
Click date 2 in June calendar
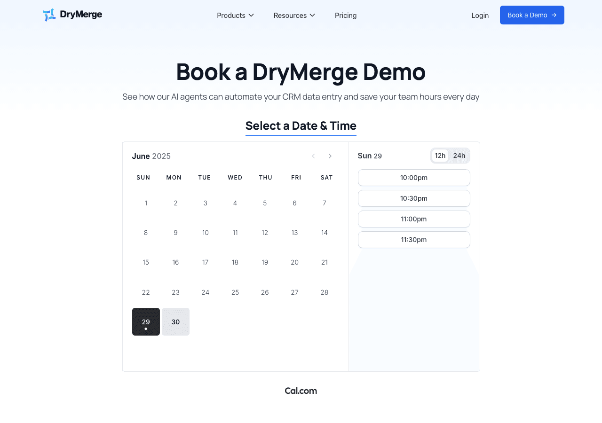pos(175,203)
